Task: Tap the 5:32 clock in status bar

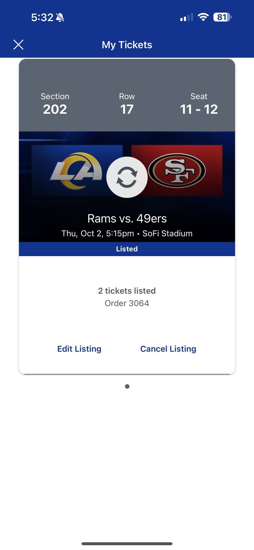Action: (x=42, y=17)
